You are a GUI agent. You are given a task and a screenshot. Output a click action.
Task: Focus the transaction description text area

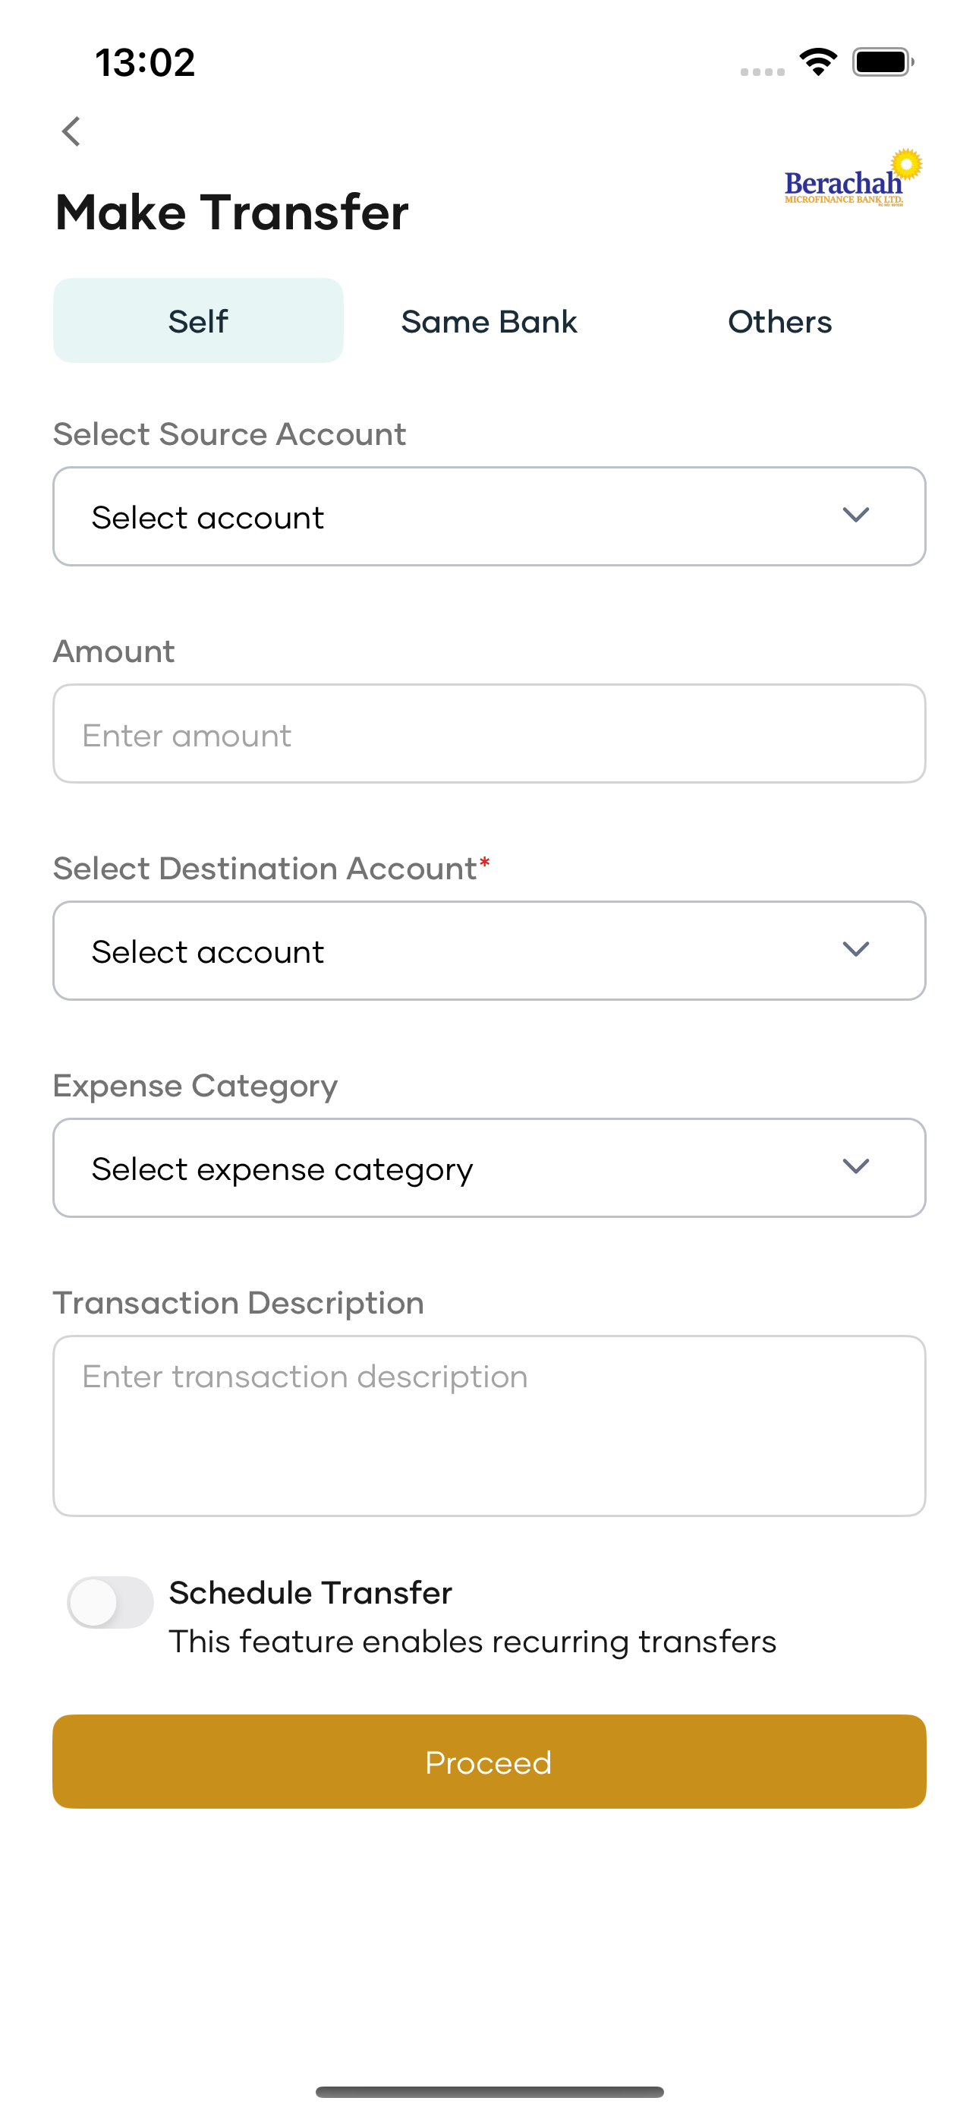[489, 1426]
